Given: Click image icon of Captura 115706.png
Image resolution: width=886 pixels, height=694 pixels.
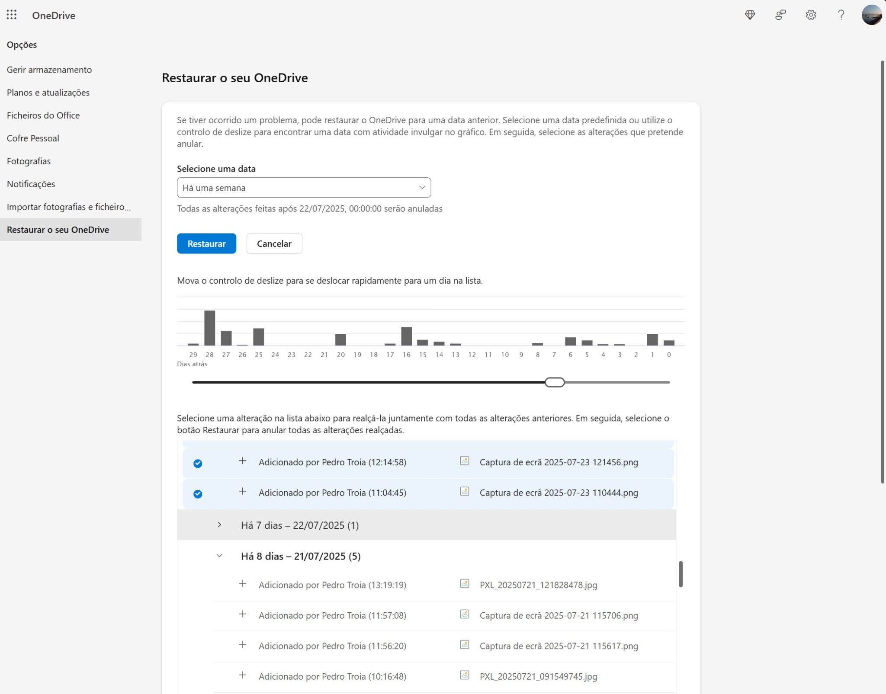Looking at the screenshot, I should pos(464,614).
